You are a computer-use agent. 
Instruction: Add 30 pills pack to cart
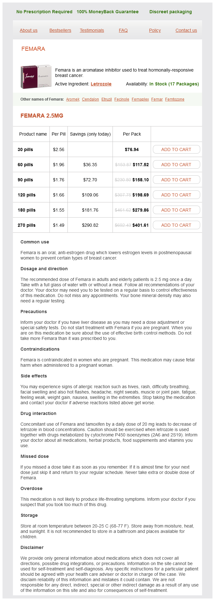[176, 149]
